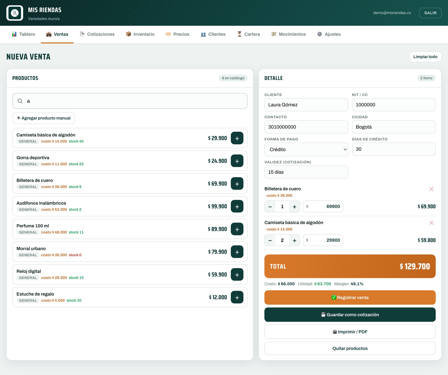Add Gorra deportiva to the sale
The width and height of the screenshot is (448, 375).
[x=237, y=161]
